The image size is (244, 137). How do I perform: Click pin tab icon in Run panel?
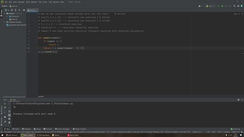tap(5, 122)
